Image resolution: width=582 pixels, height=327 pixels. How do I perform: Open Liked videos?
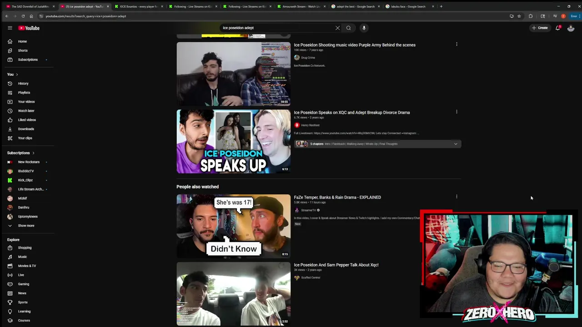point(27,120)
